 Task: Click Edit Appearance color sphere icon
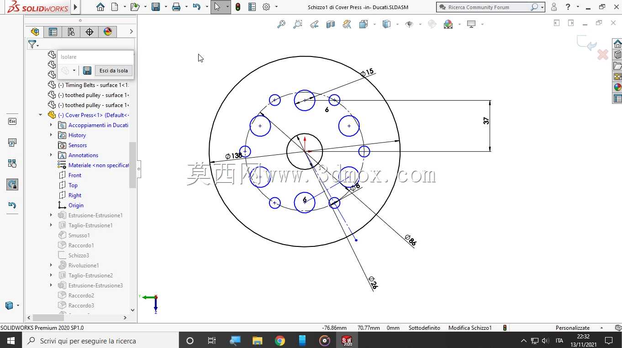pyautogui.click(x=432, y=24)
